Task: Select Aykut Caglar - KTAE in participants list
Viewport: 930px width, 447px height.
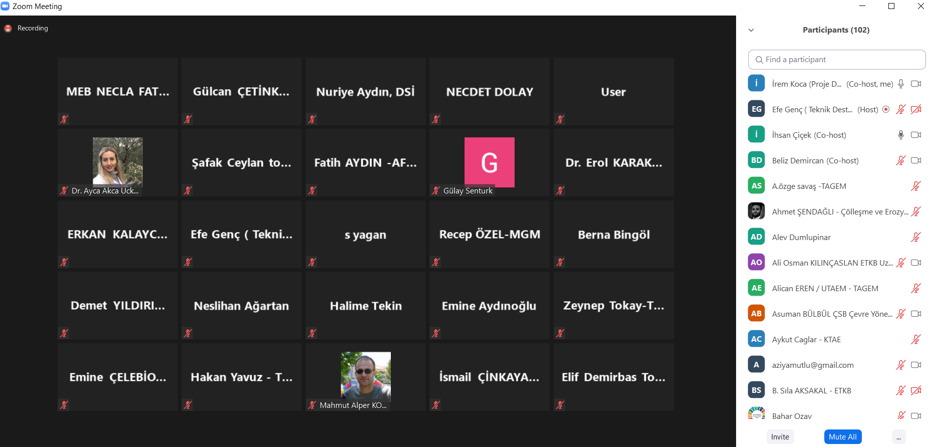Action: [x=836, y=339]
